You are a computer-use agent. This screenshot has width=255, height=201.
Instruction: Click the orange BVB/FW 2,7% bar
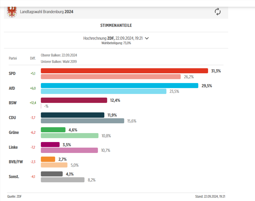point(48,159)
